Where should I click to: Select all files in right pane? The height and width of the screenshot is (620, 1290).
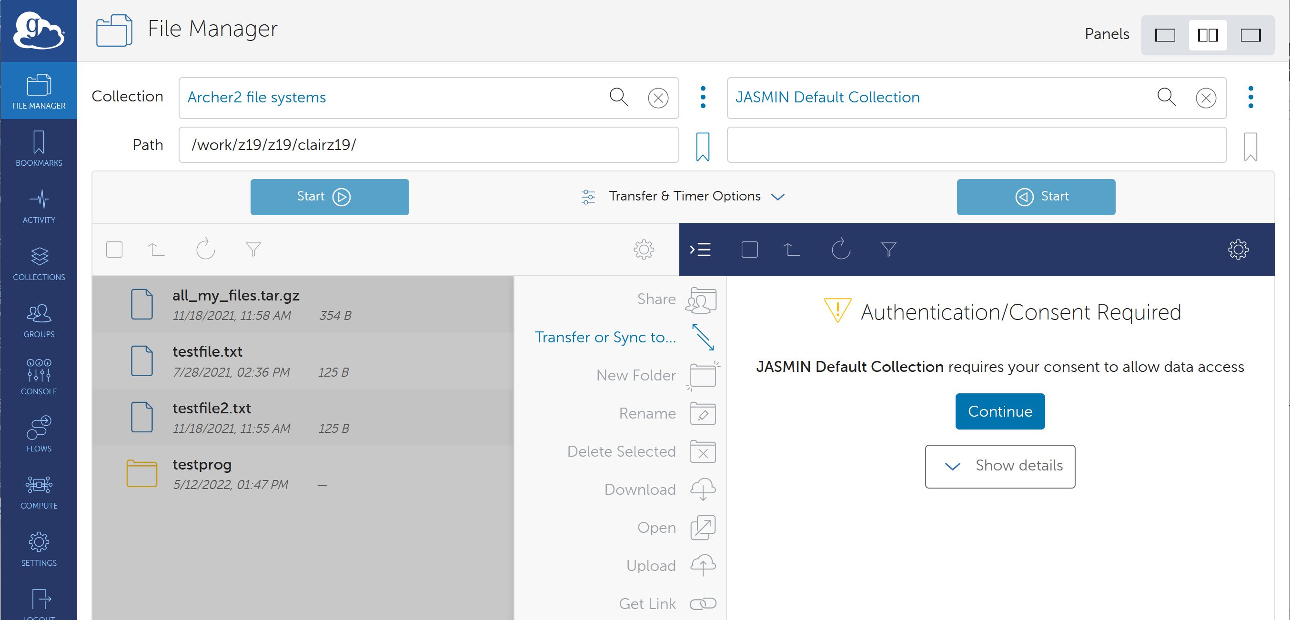click(x=749, y=249)
